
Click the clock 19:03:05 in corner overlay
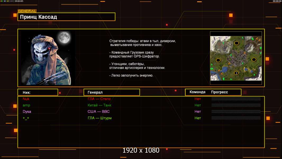19,1
